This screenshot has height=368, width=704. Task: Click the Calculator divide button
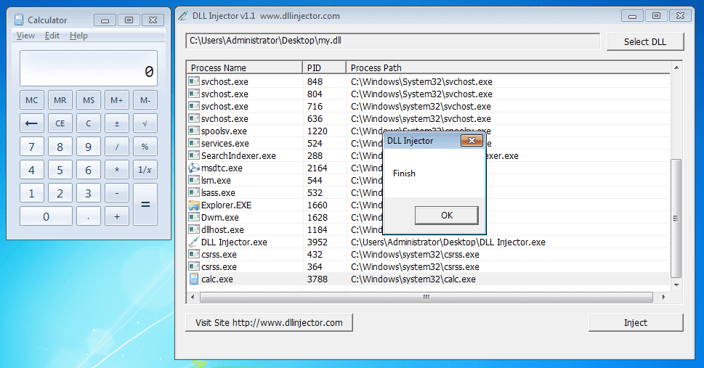117,147
